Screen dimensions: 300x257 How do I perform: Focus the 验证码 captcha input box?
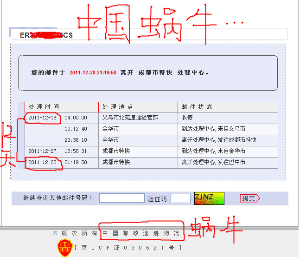pyautogui.click(x=180, y=198)
